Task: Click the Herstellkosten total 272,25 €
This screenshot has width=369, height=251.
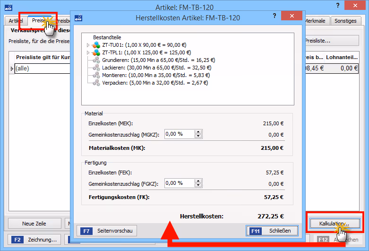Action: tap(271, 216)
